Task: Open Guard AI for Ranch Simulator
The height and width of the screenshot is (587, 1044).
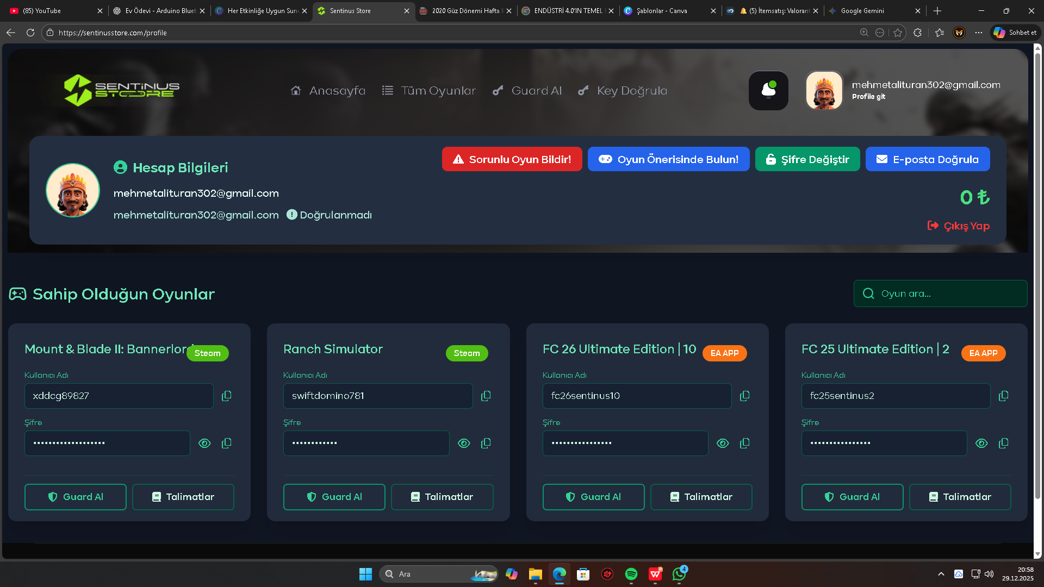Action: 334,497
